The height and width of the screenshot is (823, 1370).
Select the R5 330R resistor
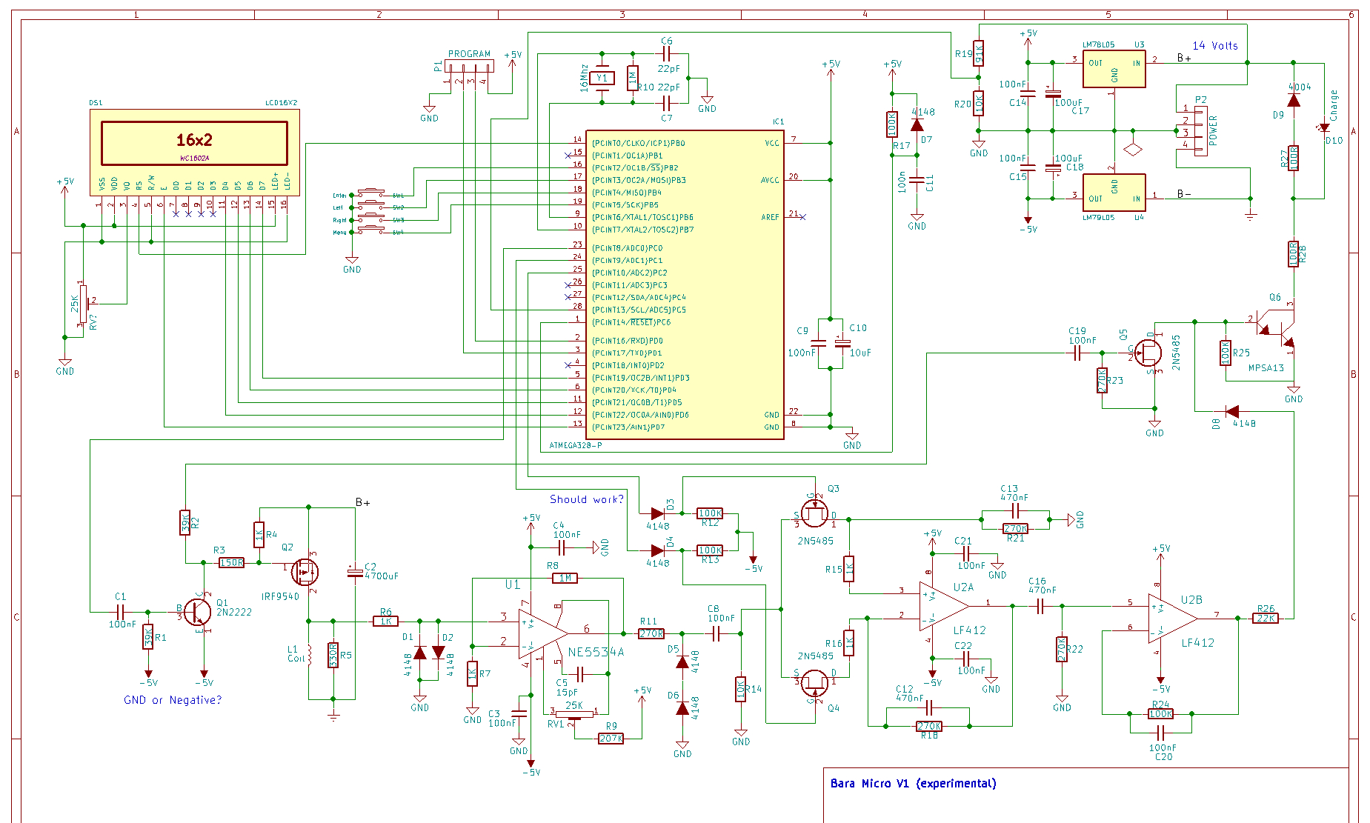(333, 655)
